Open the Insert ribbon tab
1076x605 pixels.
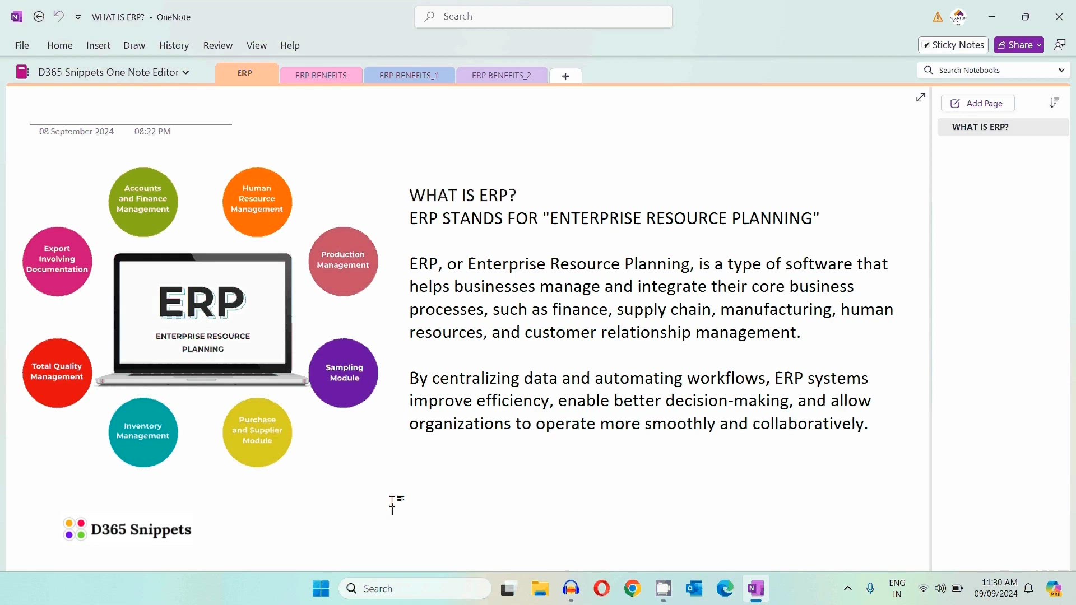[x=98, y=45]
